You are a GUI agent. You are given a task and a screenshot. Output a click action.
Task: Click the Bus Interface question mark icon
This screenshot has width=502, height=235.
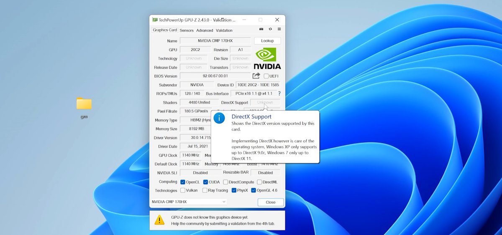coord(279,93)
